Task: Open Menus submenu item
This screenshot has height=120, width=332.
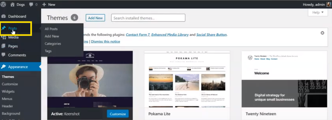Action: click(7, 99)
